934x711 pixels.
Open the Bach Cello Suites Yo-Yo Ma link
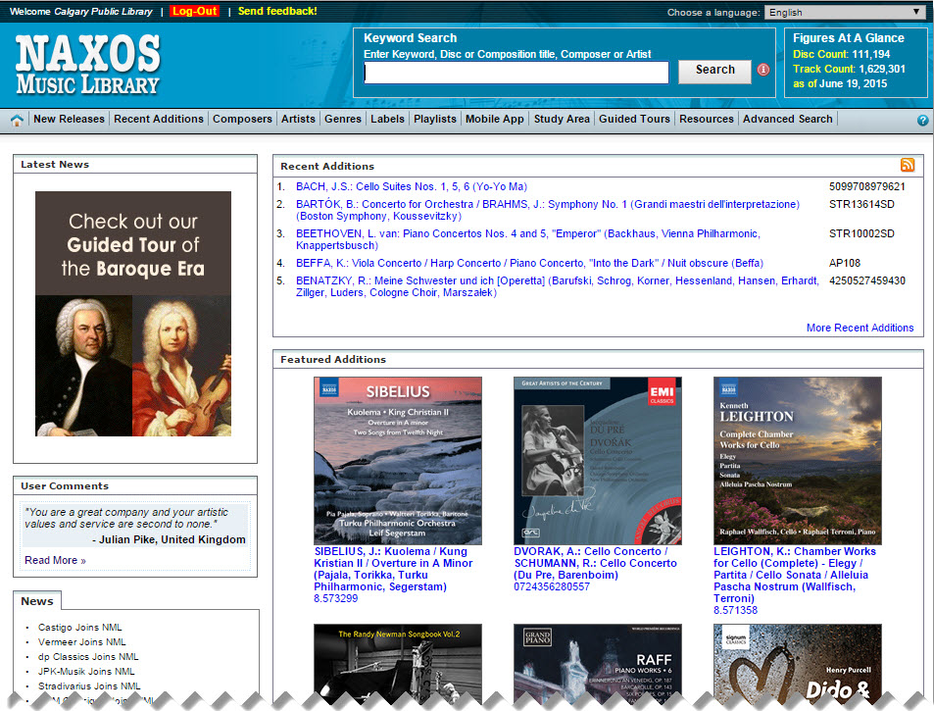coord(412,186)
